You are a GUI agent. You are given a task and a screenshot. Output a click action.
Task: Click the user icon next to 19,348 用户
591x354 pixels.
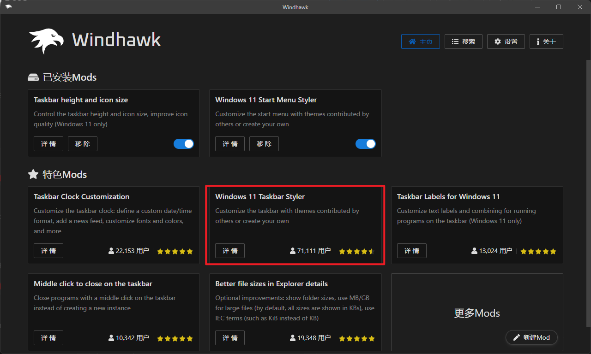point(293,338)
